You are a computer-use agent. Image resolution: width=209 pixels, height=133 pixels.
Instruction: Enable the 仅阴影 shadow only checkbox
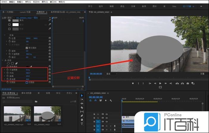point(27,82)
